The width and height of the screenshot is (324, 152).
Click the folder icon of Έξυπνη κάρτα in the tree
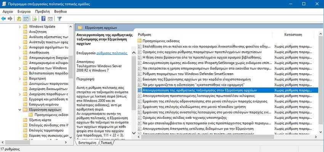click(x=25, y=120)
